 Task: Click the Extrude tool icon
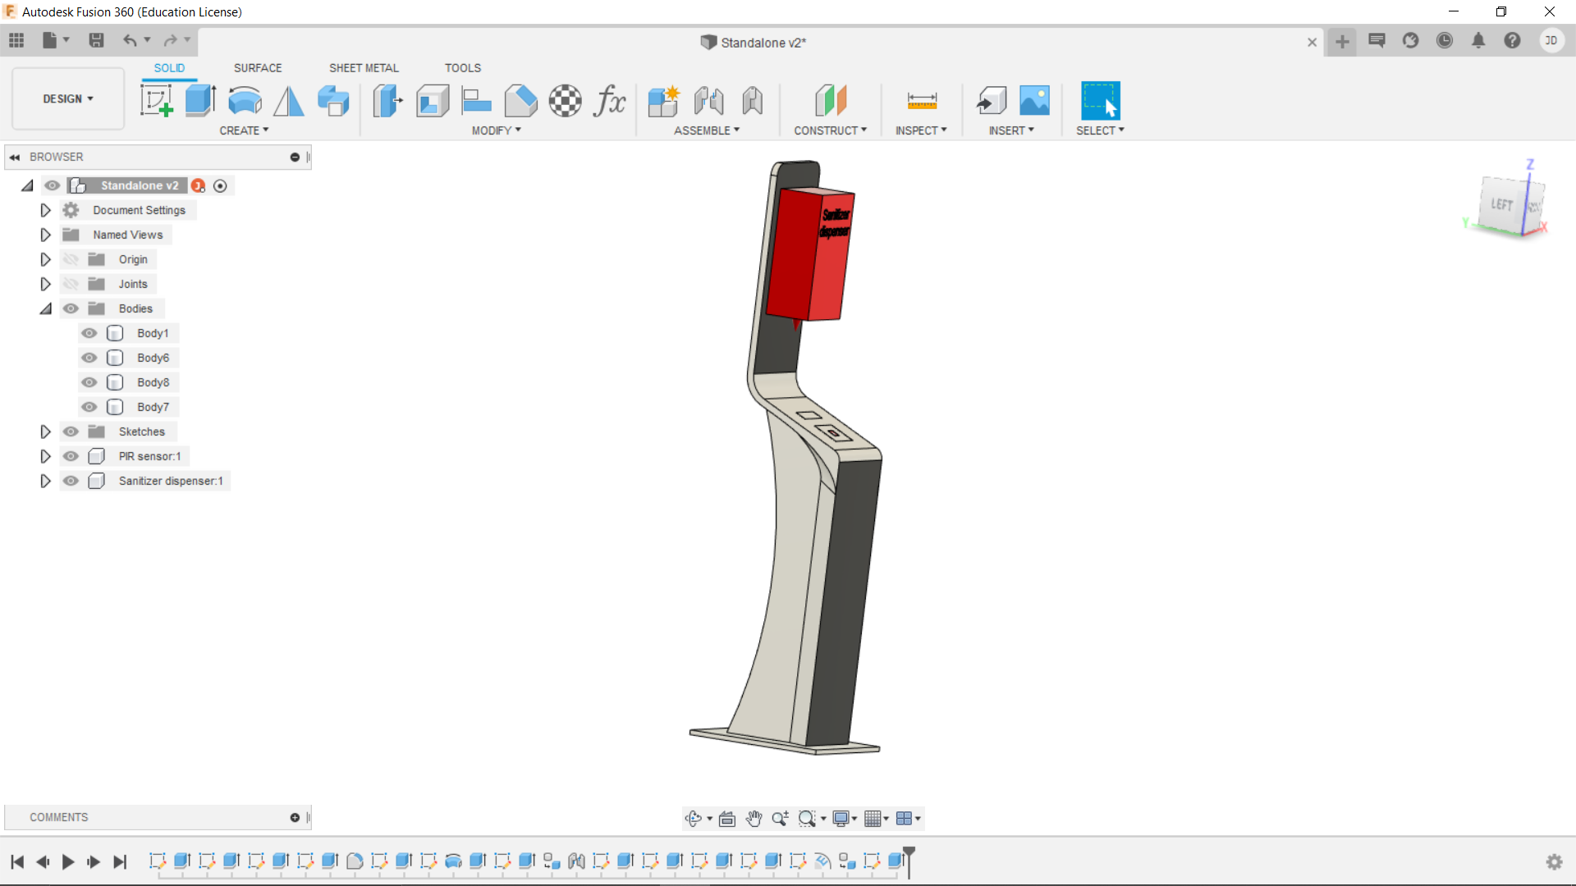(200, 101)
